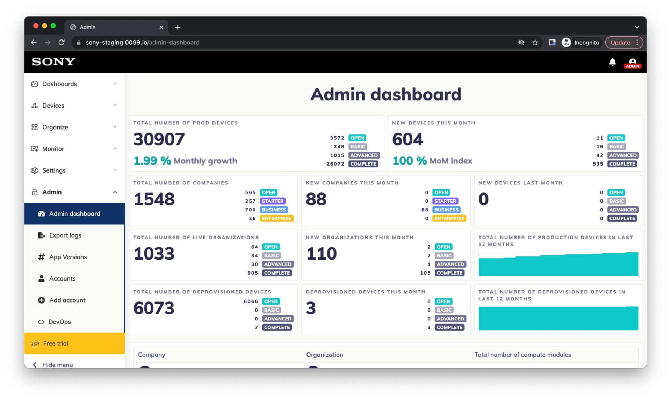Bookmark page with the star icon
Viewport: 671px width, 400px height.
click(x=535, y=43)
